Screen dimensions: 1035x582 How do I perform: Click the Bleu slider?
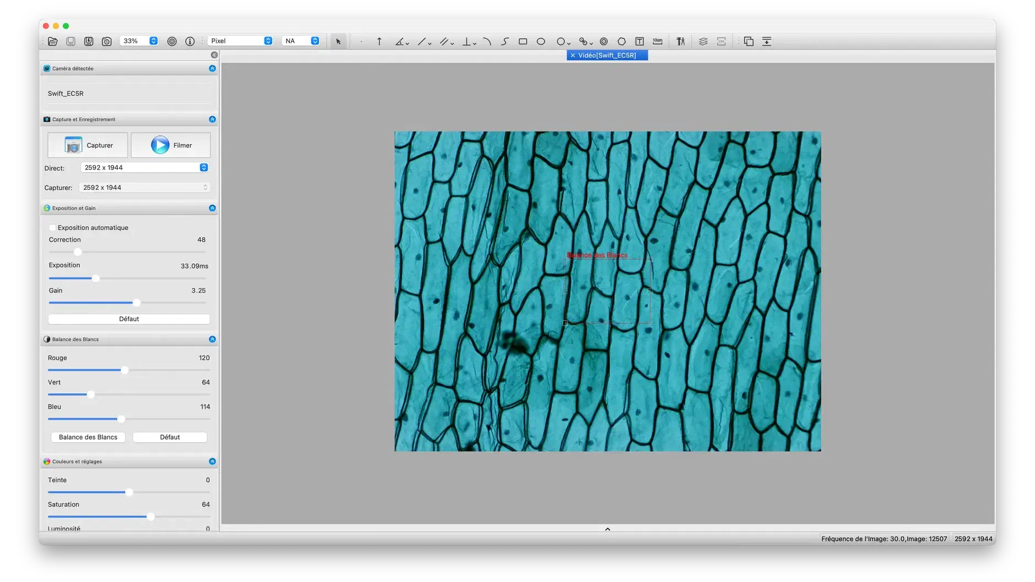click(129, 419)
